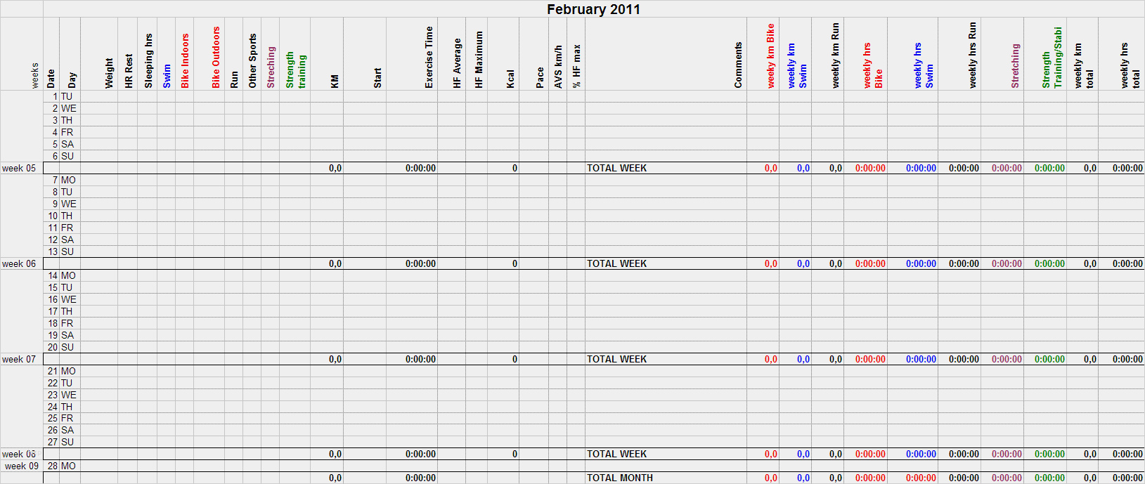
Task: Click the HF Maximum column header
Action: (479, 60)
